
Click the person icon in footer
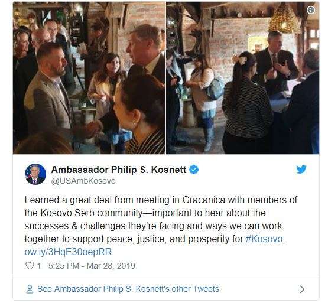click(x=30, y=289)
